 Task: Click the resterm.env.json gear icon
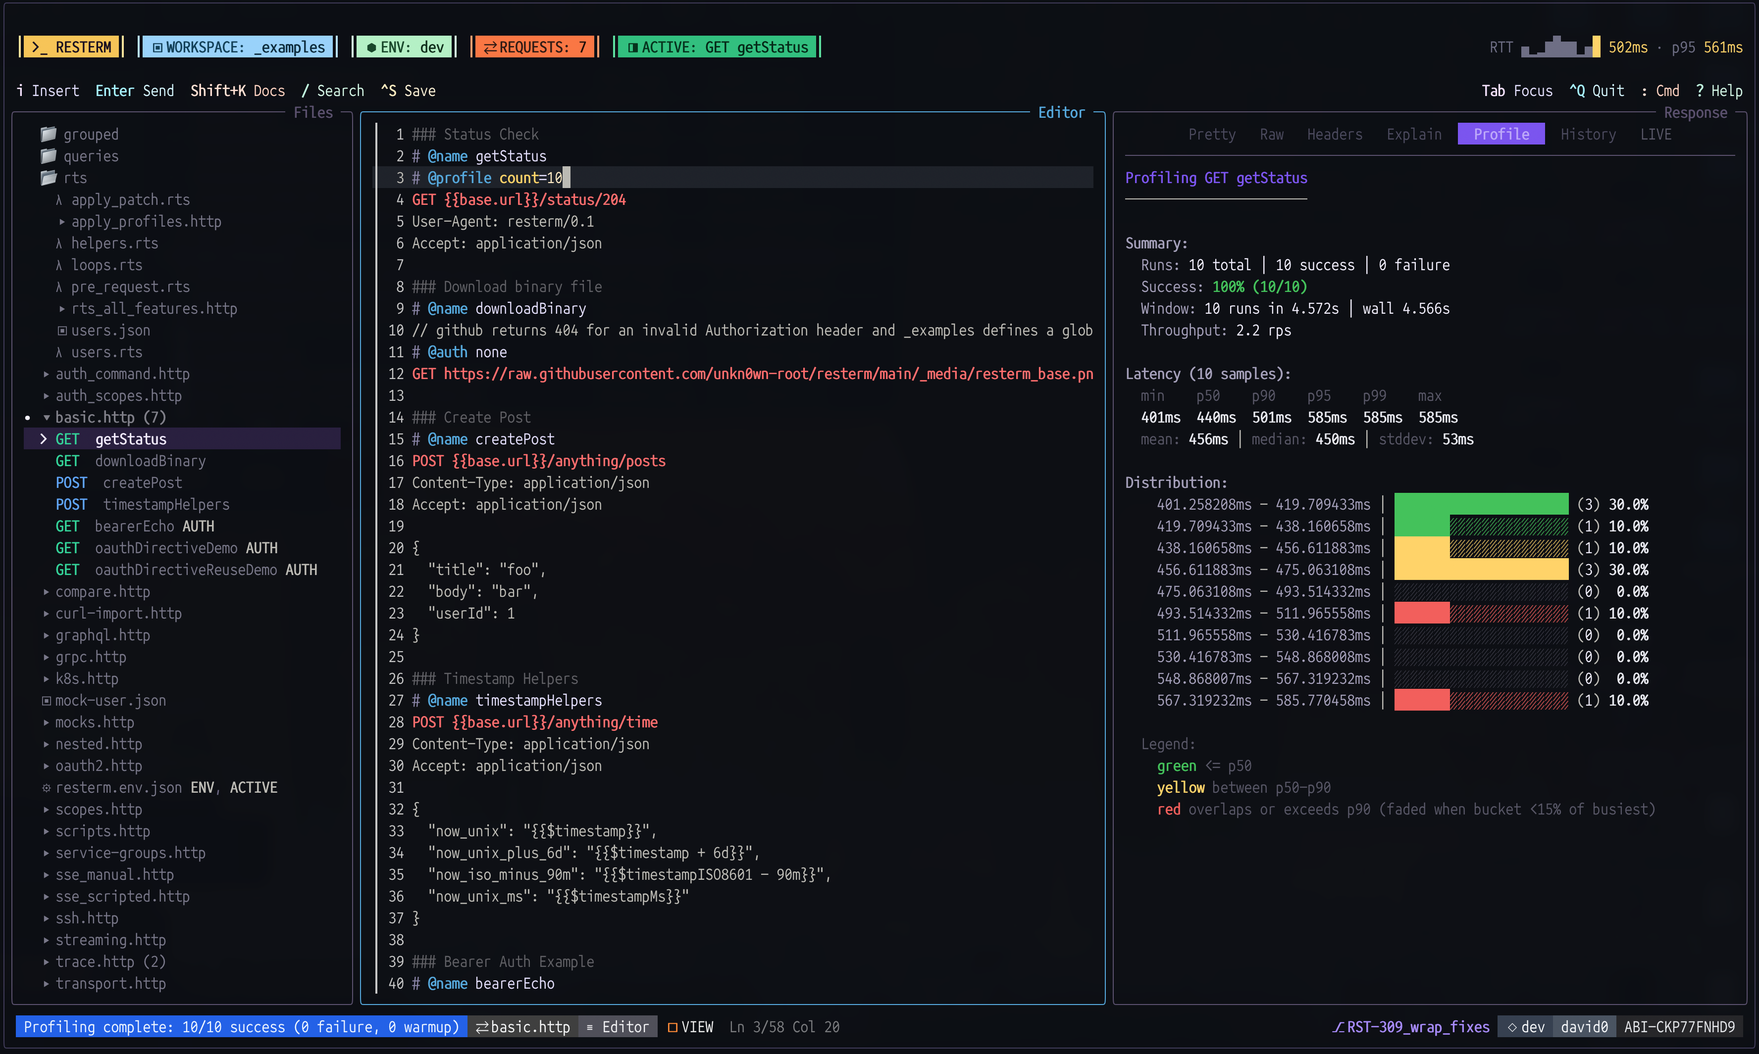[46, 788]
